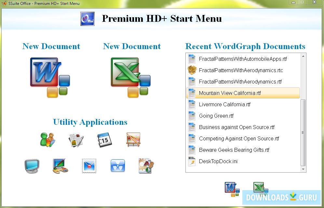Launch the painting easel utility
Screen dimensions: 324x208
(x=133, y=139)
